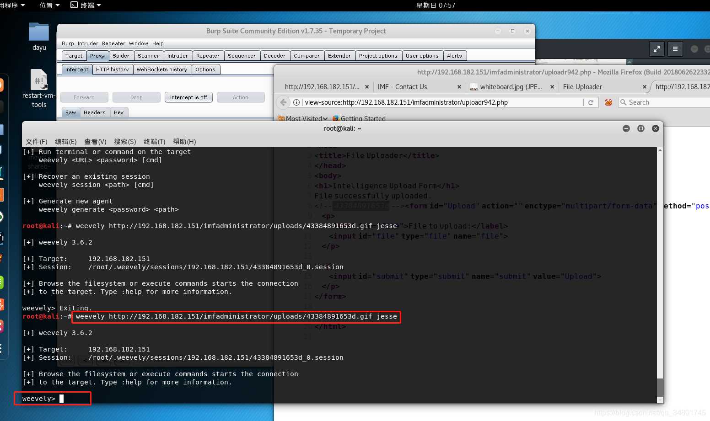Open the Extender tab
710x421 pixels.
pyautogui.click(x=339, y=56)
